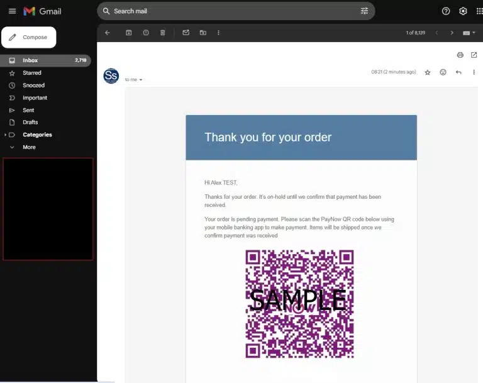This screenshot has width=483, height=383.
Task: Print the email
Action: pos(460,55)
